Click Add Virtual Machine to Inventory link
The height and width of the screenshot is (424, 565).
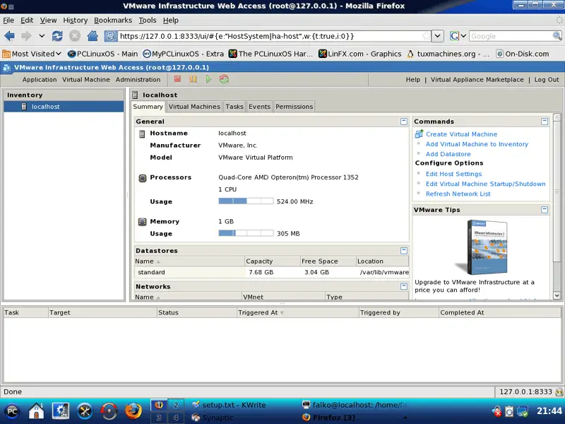pos(477,144)
